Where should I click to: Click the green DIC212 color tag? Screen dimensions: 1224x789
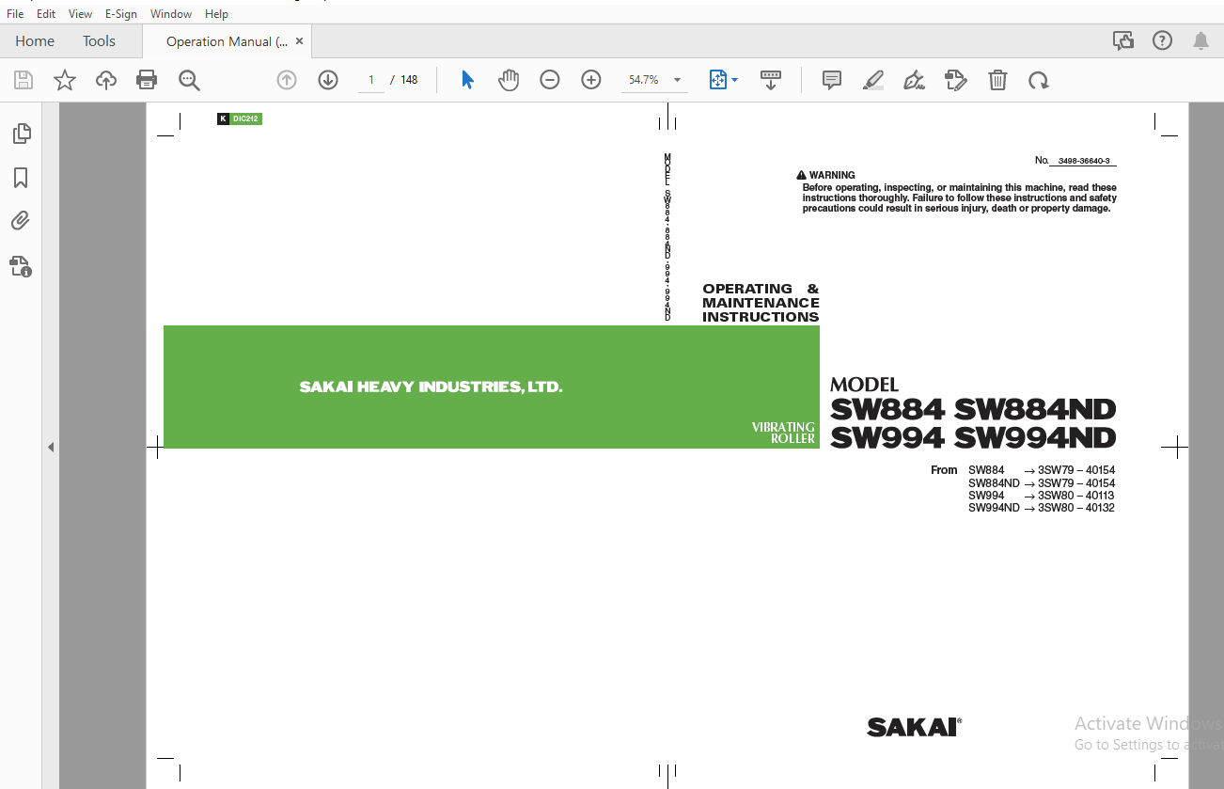pos(246,119)
